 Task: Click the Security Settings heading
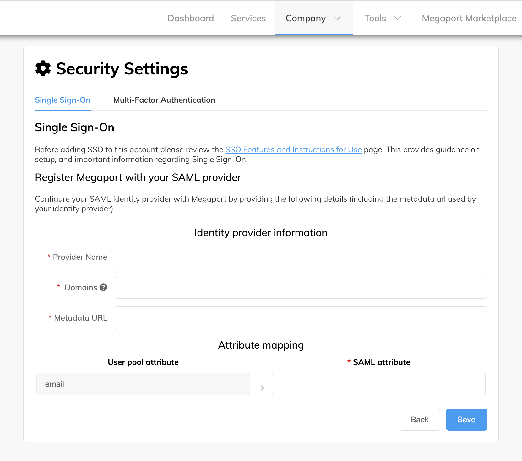(x=122, y=69)
